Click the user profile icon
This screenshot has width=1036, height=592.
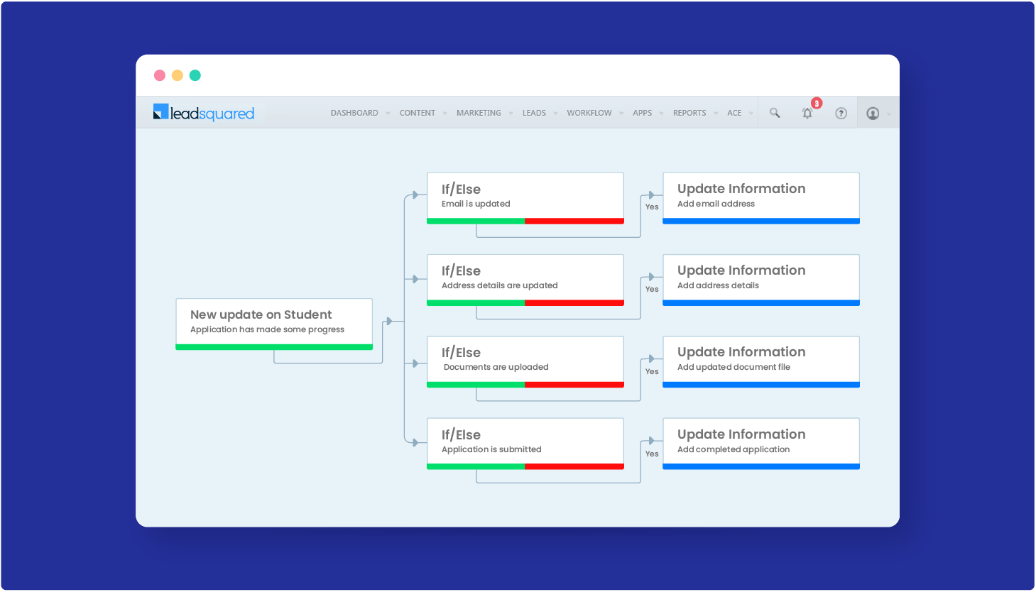[873, 112]
